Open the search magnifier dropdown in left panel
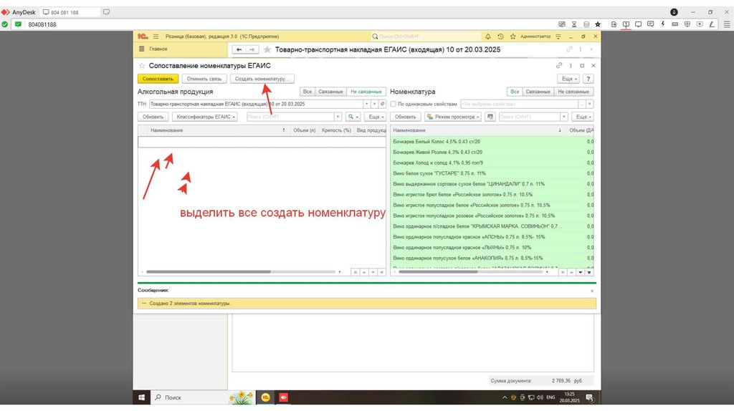Image resolution: width=734 pixels, height=411 pixels. click(x=353, y=117)
